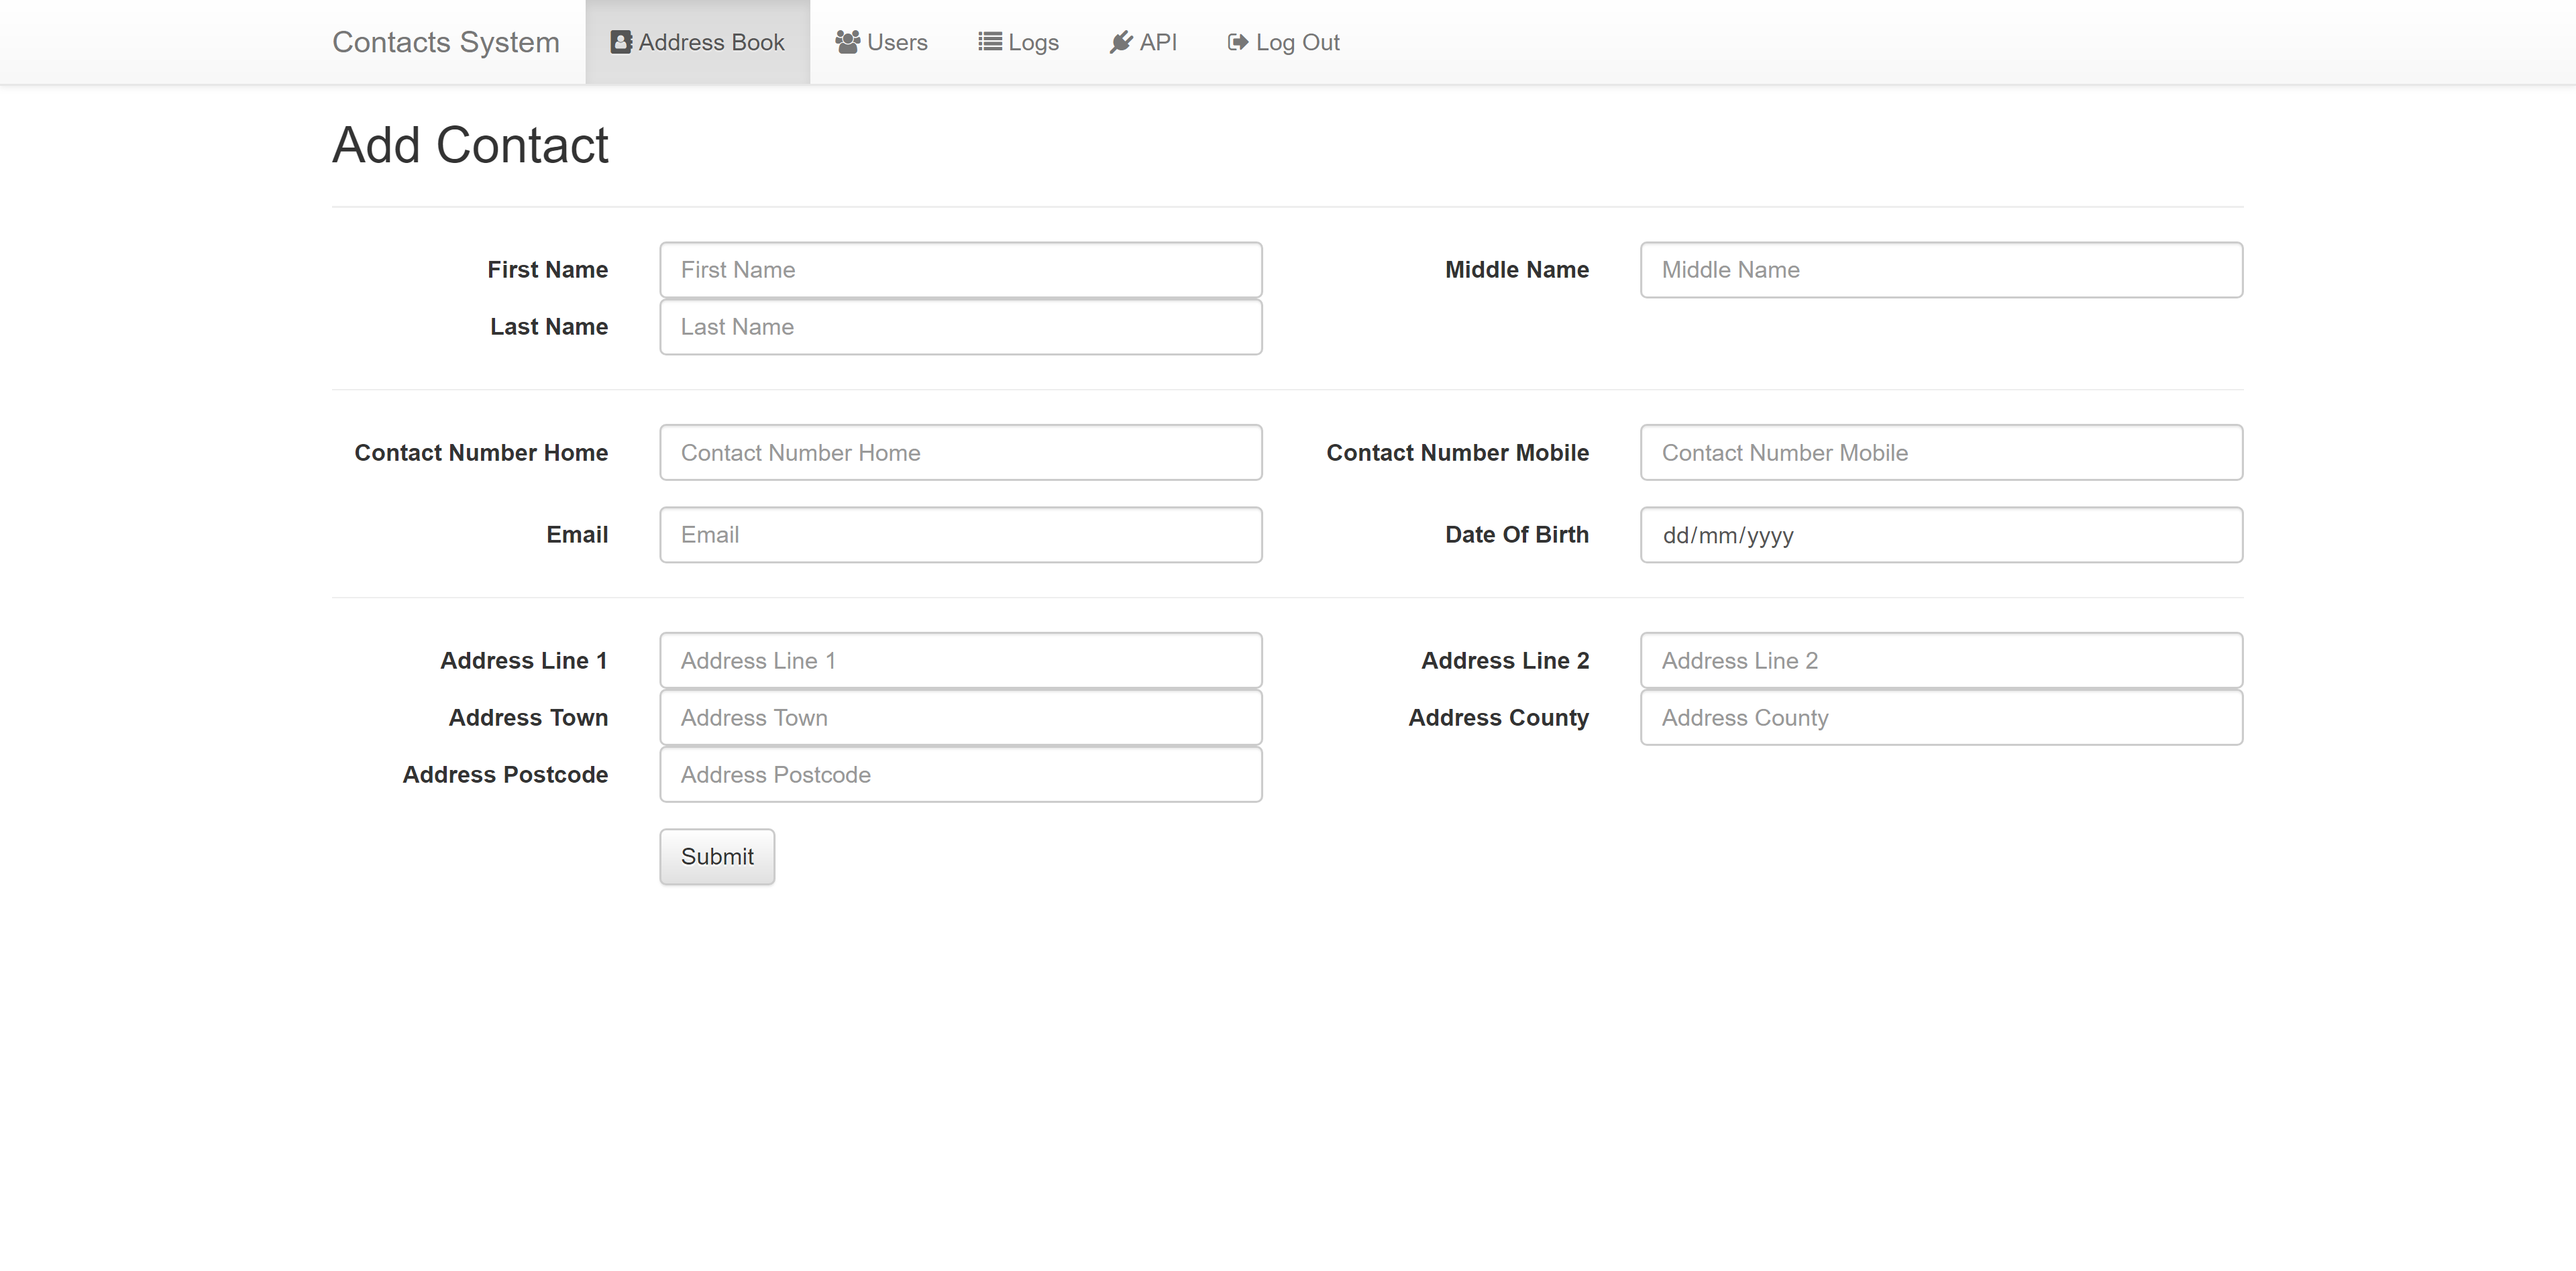The width and height of the screenshot is (2576, 1271).
Task: Select the Address Postcode input field
Action: [x=961, y=775]
